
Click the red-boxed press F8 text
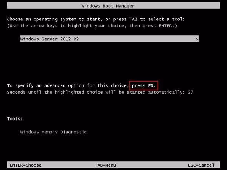tap(144, 85)
